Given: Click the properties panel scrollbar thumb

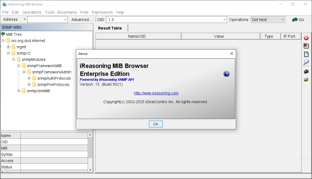Looking at the screenshot, I should pos(90,148).
